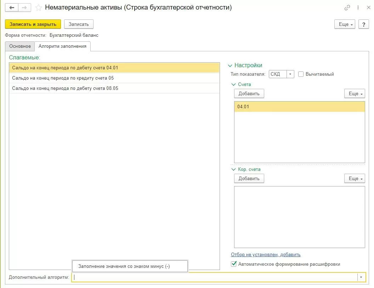Open Еще menu in Кор. счета section
This screenshot has height=288, width=374.
coord(355,179)
